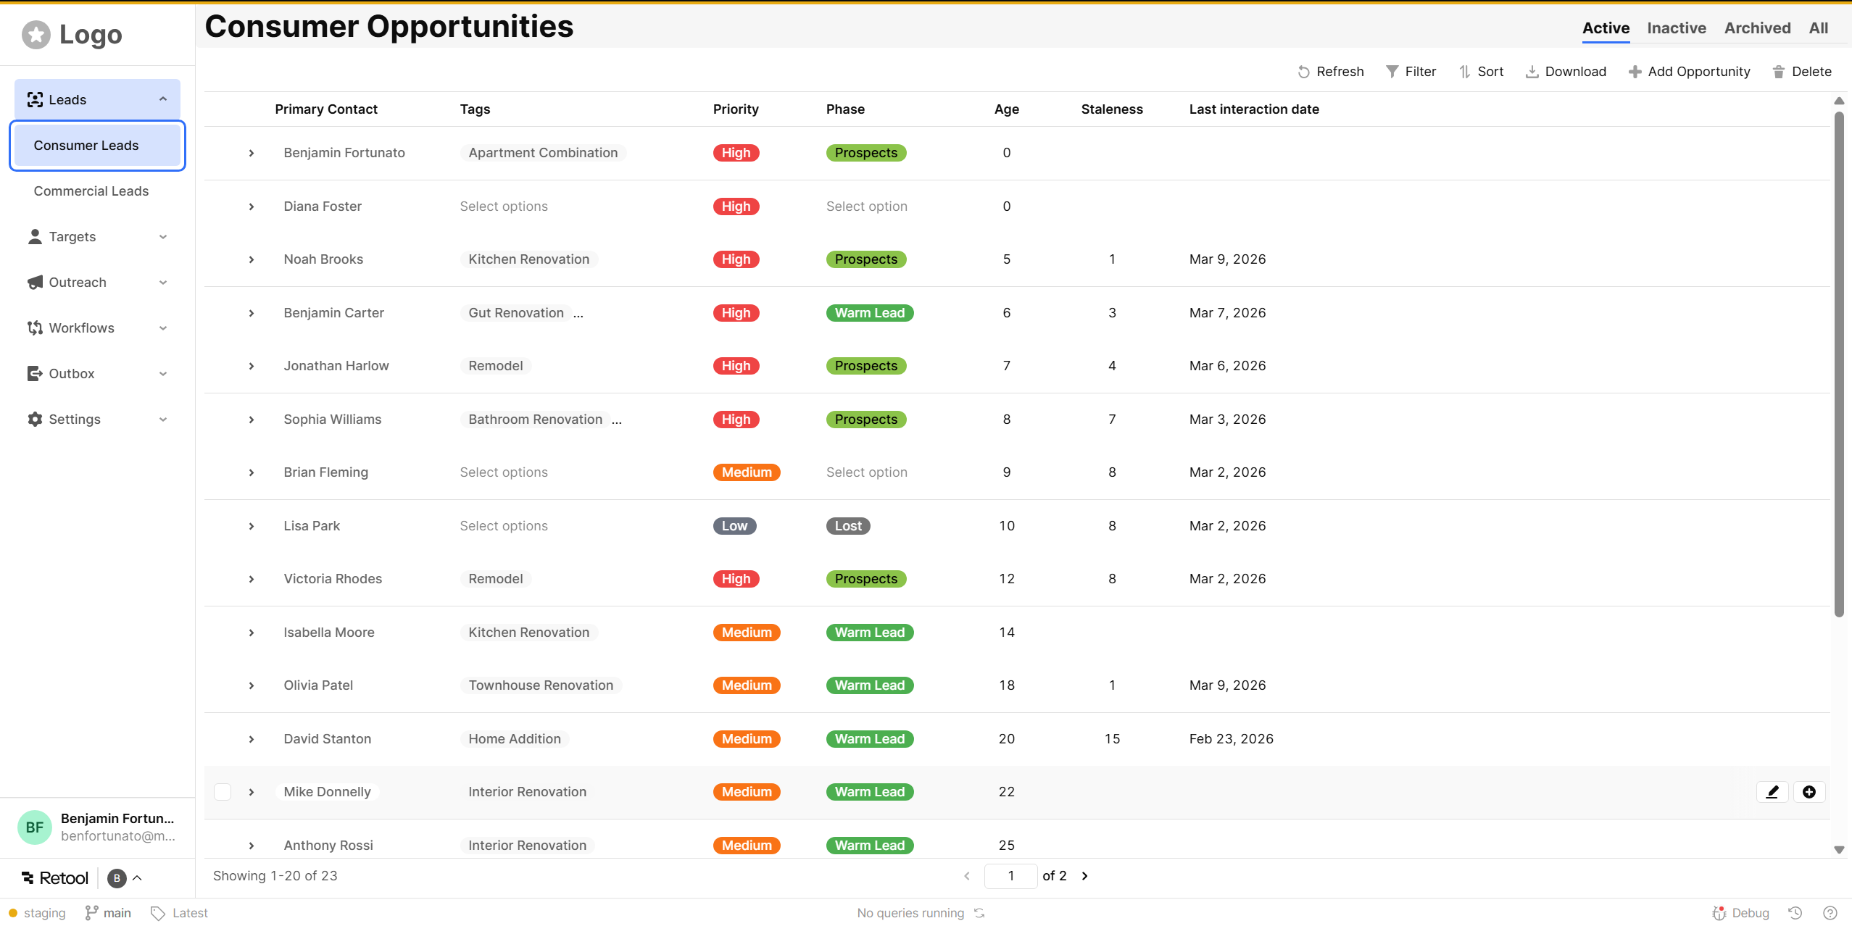Open query history clock icon
The image size is (1852, 926).
[x=1795, y=913]
